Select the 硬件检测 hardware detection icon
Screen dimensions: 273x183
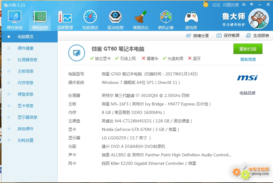(40, 20)
